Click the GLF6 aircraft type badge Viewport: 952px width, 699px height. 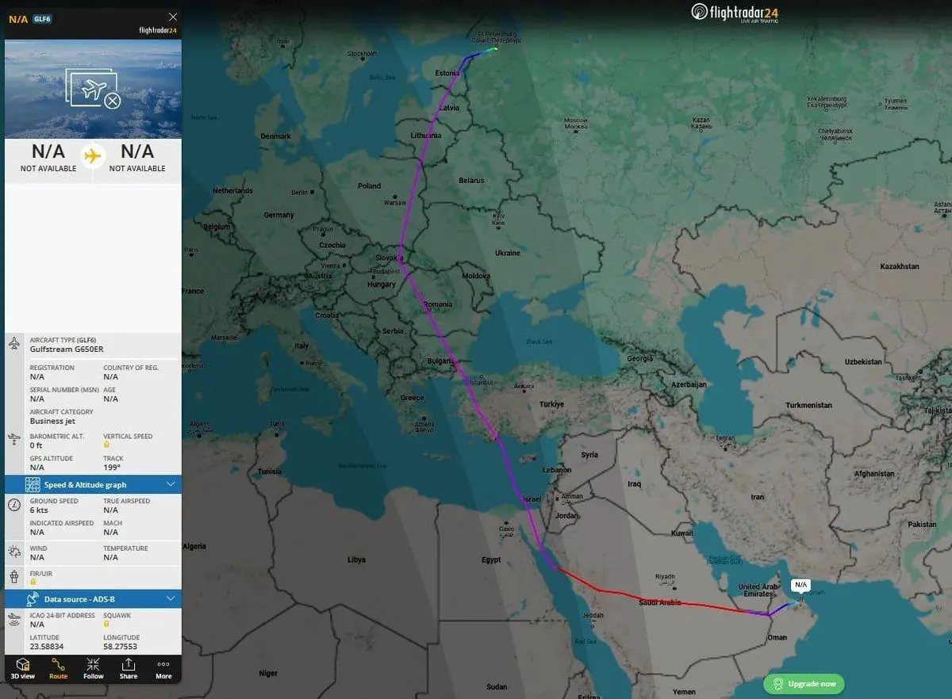(42, 19)
